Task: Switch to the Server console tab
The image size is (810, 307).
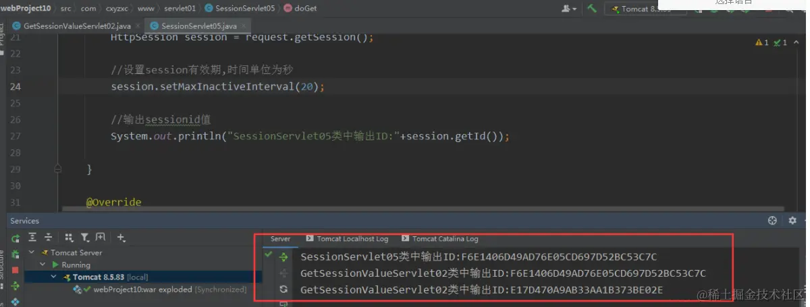Action: coord(280,239)
